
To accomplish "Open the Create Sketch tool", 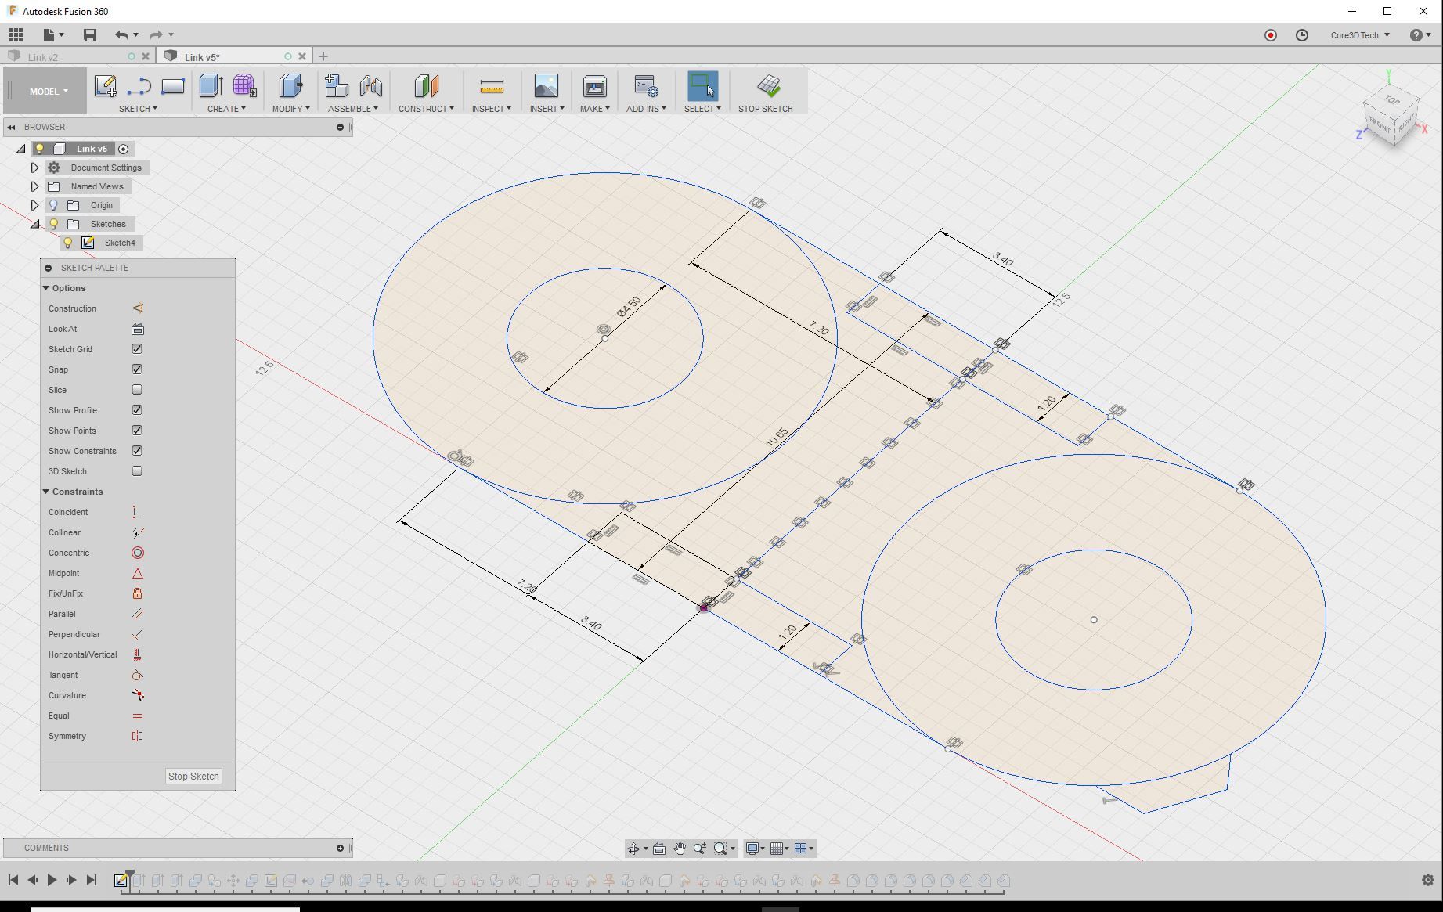I will pos(105,86).
